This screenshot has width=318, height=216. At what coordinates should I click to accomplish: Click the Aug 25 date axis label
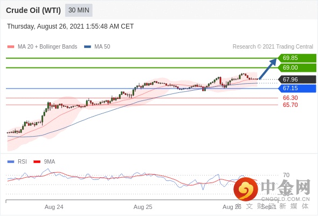pyautogui.click(x=143, y=207)
